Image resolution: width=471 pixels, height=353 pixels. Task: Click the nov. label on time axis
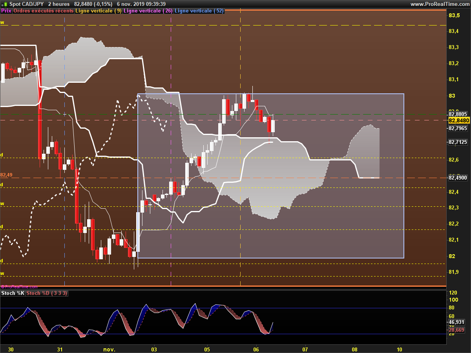click(x=110, y=349)
